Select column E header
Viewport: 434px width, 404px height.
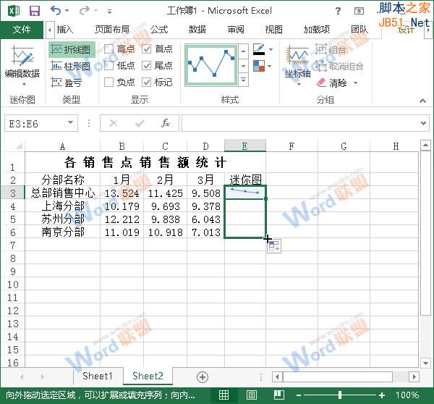[x=245, y=146]
